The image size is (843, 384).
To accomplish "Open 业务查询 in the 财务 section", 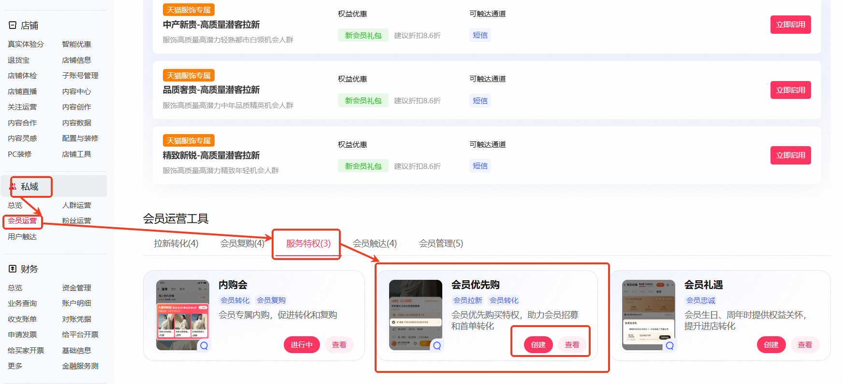I will click(x=22, y=303).
